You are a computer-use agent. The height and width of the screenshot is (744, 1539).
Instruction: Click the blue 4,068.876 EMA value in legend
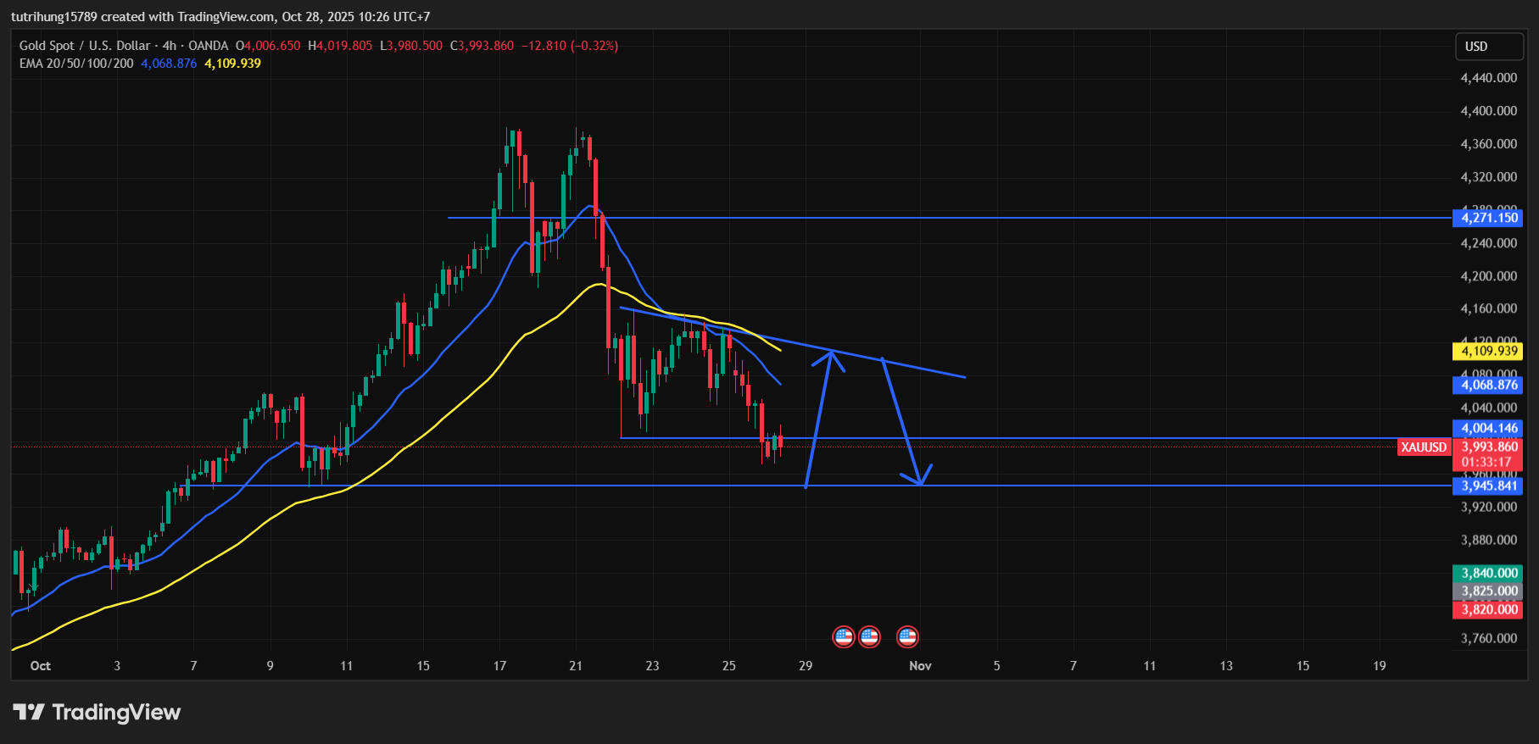(169, 64)
